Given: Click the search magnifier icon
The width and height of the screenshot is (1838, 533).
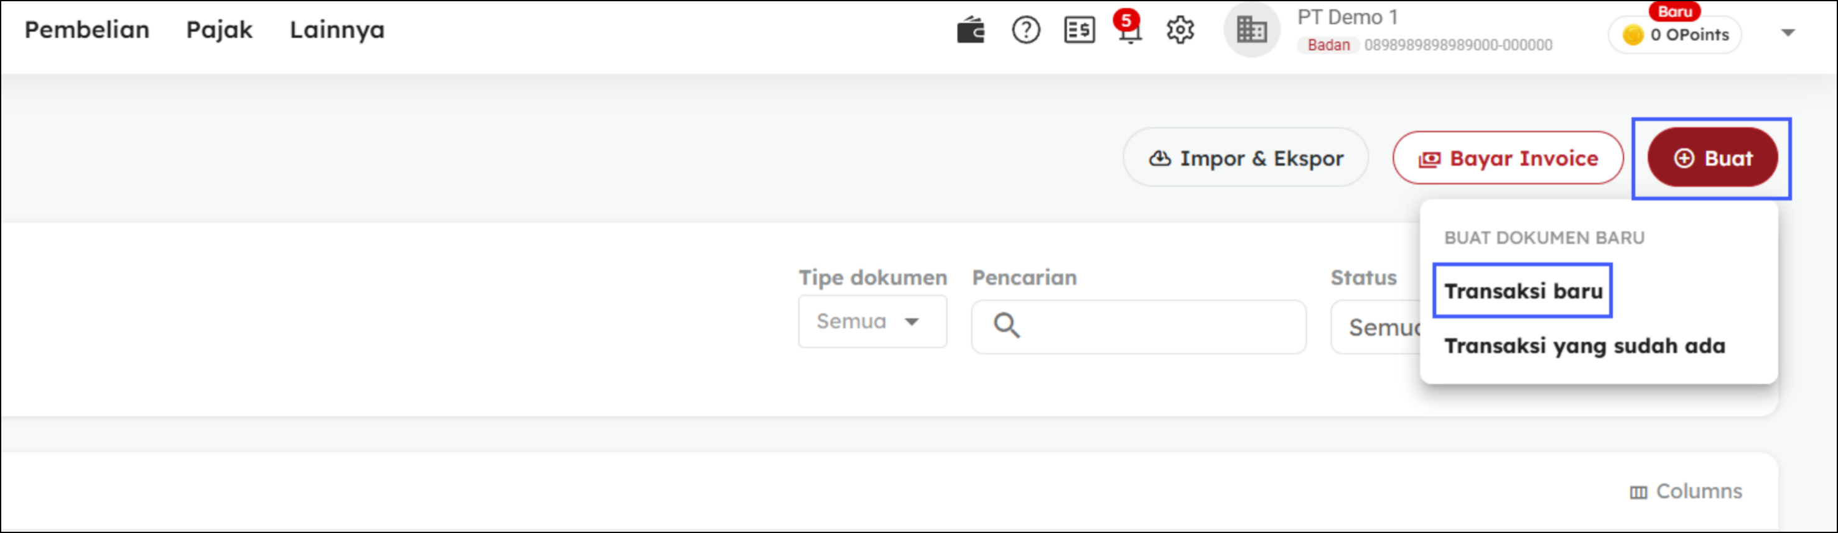Looking at the screenshot, I should 1006,326.
